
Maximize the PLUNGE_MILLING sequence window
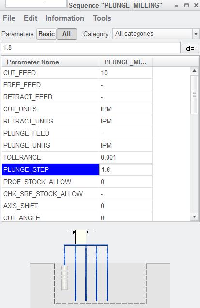pos(186,5)
